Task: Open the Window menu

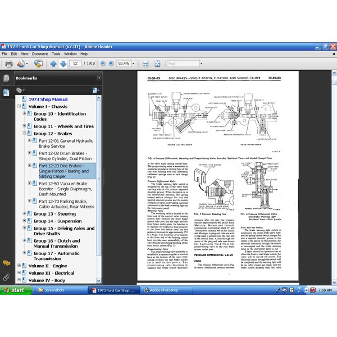Action: point(70,54)
